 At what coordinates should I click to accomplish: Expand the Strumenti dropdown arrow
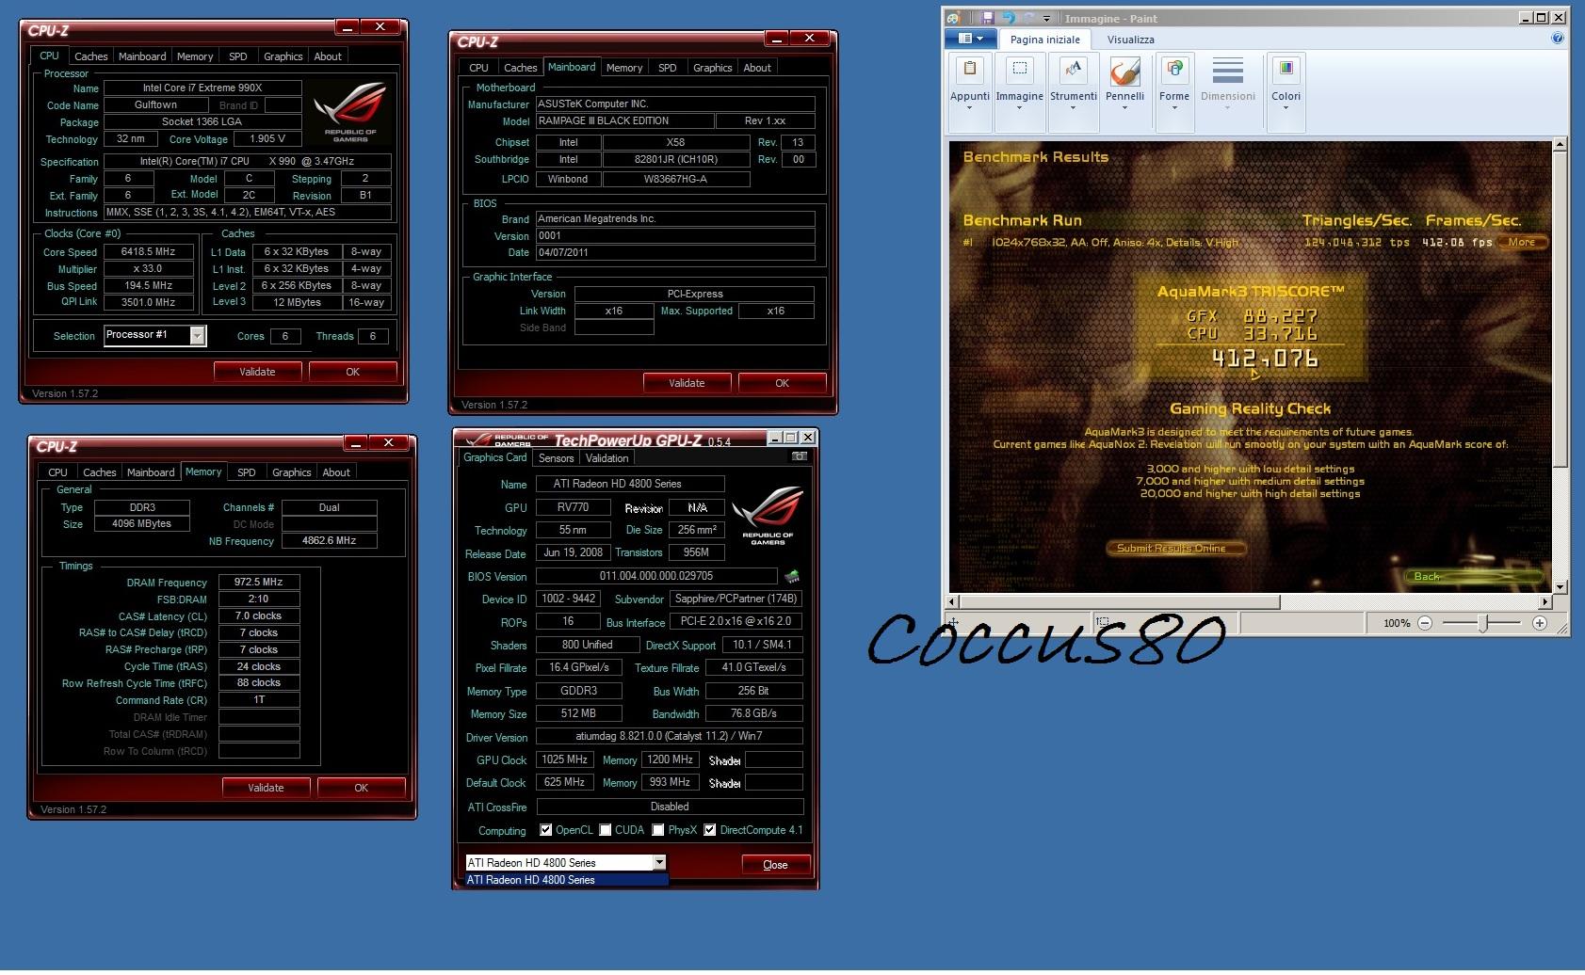[1074, 107]
